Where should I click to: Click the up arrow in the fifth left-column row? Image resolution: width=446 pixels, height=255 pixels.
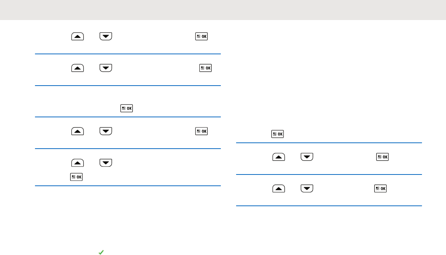pyautogui.click(x=78, y=162)
